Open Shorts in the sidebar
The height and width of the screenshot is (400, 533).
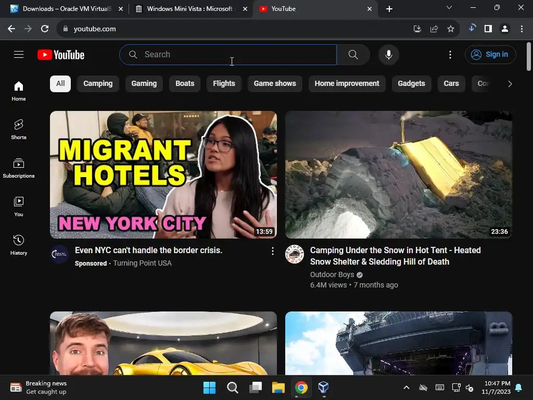tap(19, 130)
